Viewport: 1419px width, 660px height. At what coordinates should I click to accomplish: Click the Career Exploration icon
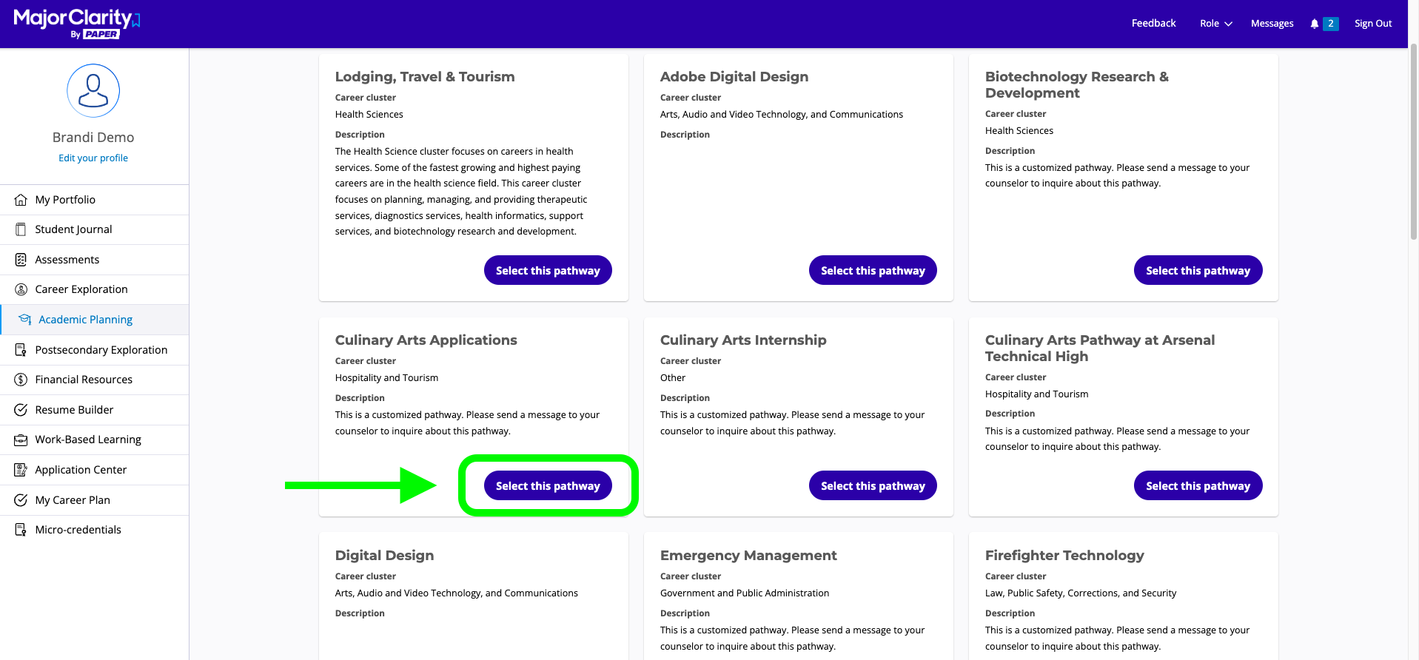21,289
